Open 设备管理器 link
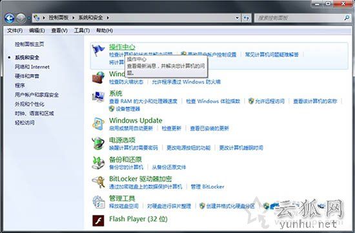This screenshot has height=233, width=355. pos(128,109)
